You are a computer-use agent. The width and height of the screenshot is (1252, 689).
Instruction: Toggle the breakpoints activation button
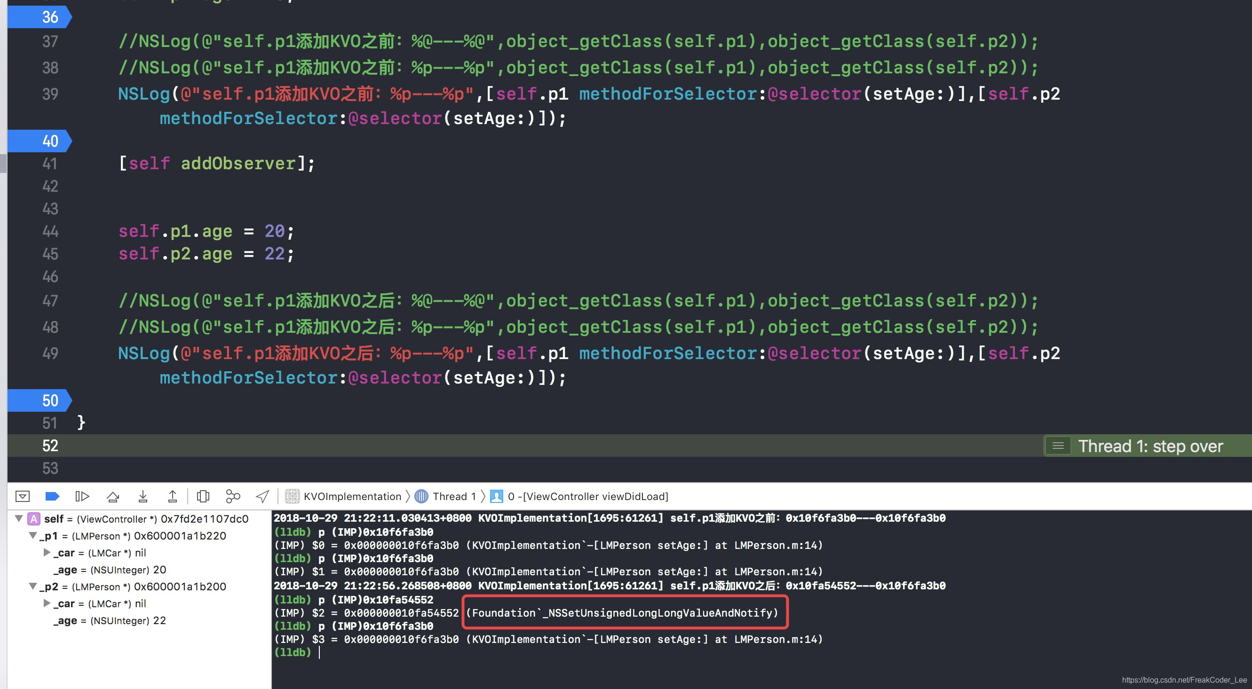click(52, 496)
